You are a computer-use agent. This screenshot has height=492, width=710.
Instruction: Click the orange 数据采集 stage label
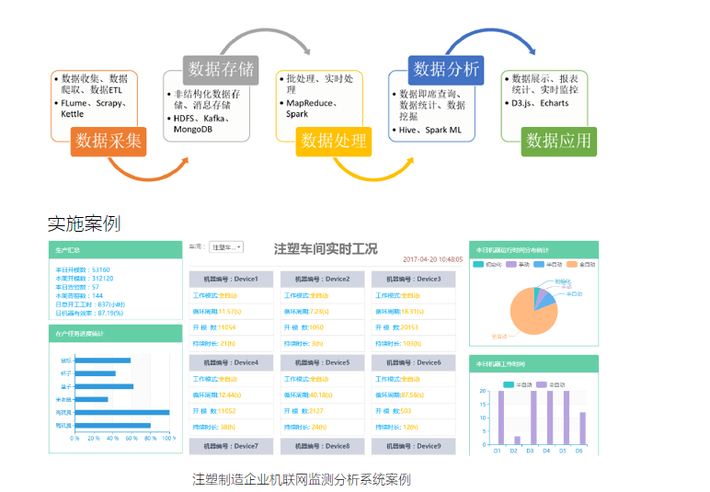109,141
